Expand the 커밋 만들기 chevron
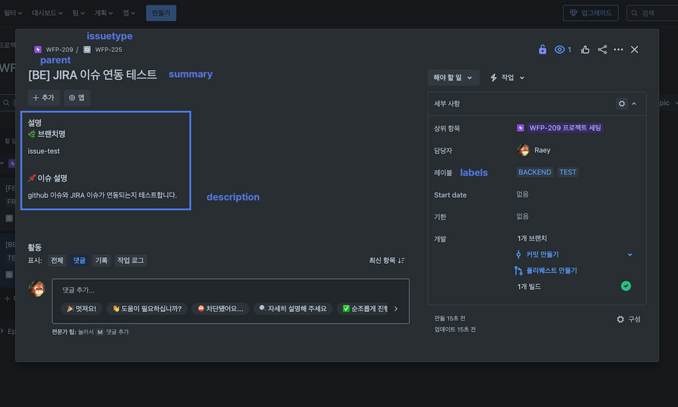678x407 pixels. pos(630,255)
